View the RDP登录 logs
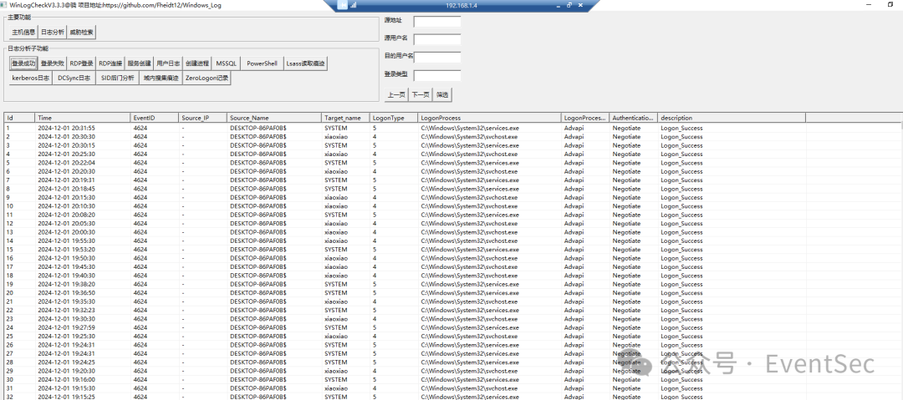The width and height of the screenshot is (903, 400). click(81, 63)
